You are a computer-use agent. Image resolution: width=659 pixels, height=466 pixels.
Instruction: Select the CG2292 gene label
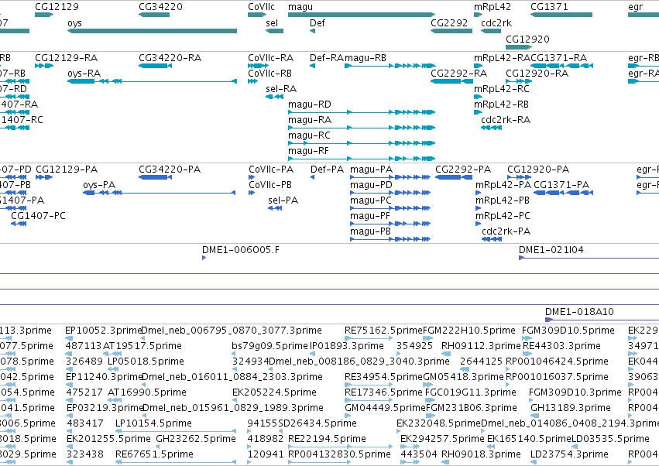pyautogui.click(x=449, y=23)
